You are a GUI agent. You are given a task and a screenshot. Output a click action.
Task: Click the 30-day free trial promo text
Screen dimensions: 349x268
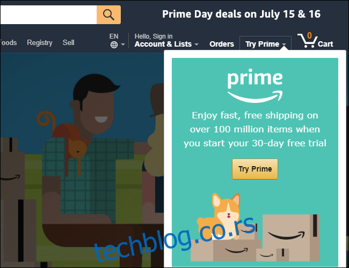point(255,129)
